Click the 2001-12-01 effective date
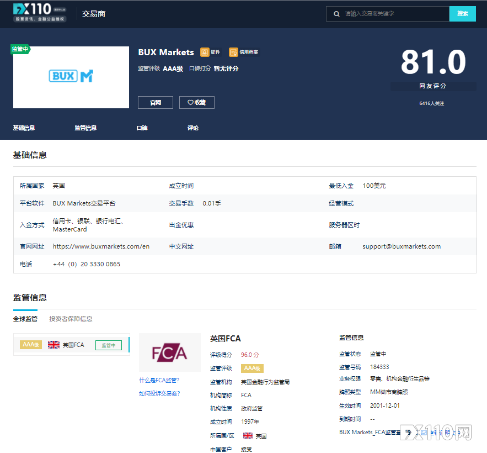 point(385,405)
